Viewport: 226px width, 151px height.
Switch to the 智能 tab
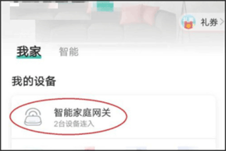[x=69, y=52]
